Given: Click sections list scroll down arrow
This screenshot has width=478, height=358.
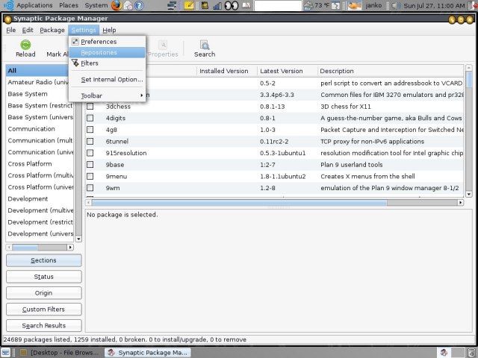Looking at the screenshot, I should pos(78,239).
